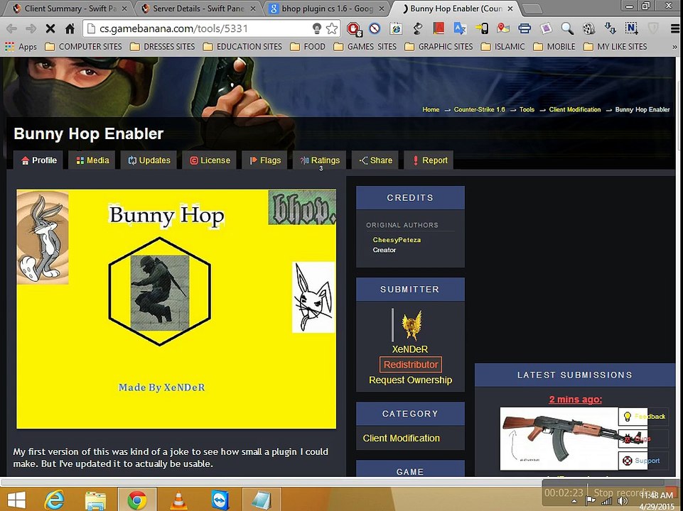Open the red book extension icon
Viewport: 683px width, 511px height.
439,28
